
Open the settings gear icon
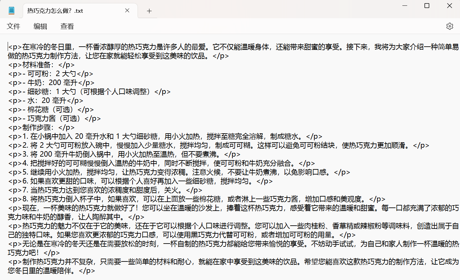(450, 26)
